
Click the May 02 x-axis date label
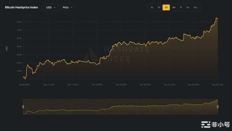(x=169, y=85)
